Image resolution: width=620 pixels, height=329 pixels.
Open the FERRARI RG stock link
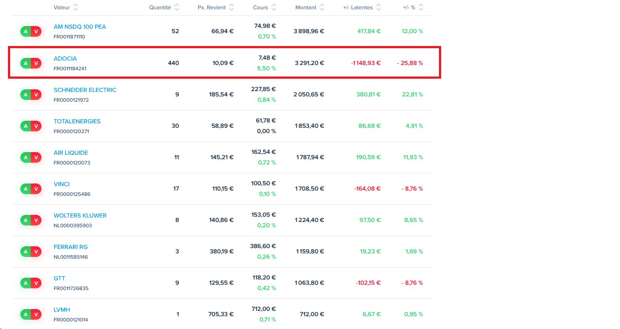(x=71, y=247)
